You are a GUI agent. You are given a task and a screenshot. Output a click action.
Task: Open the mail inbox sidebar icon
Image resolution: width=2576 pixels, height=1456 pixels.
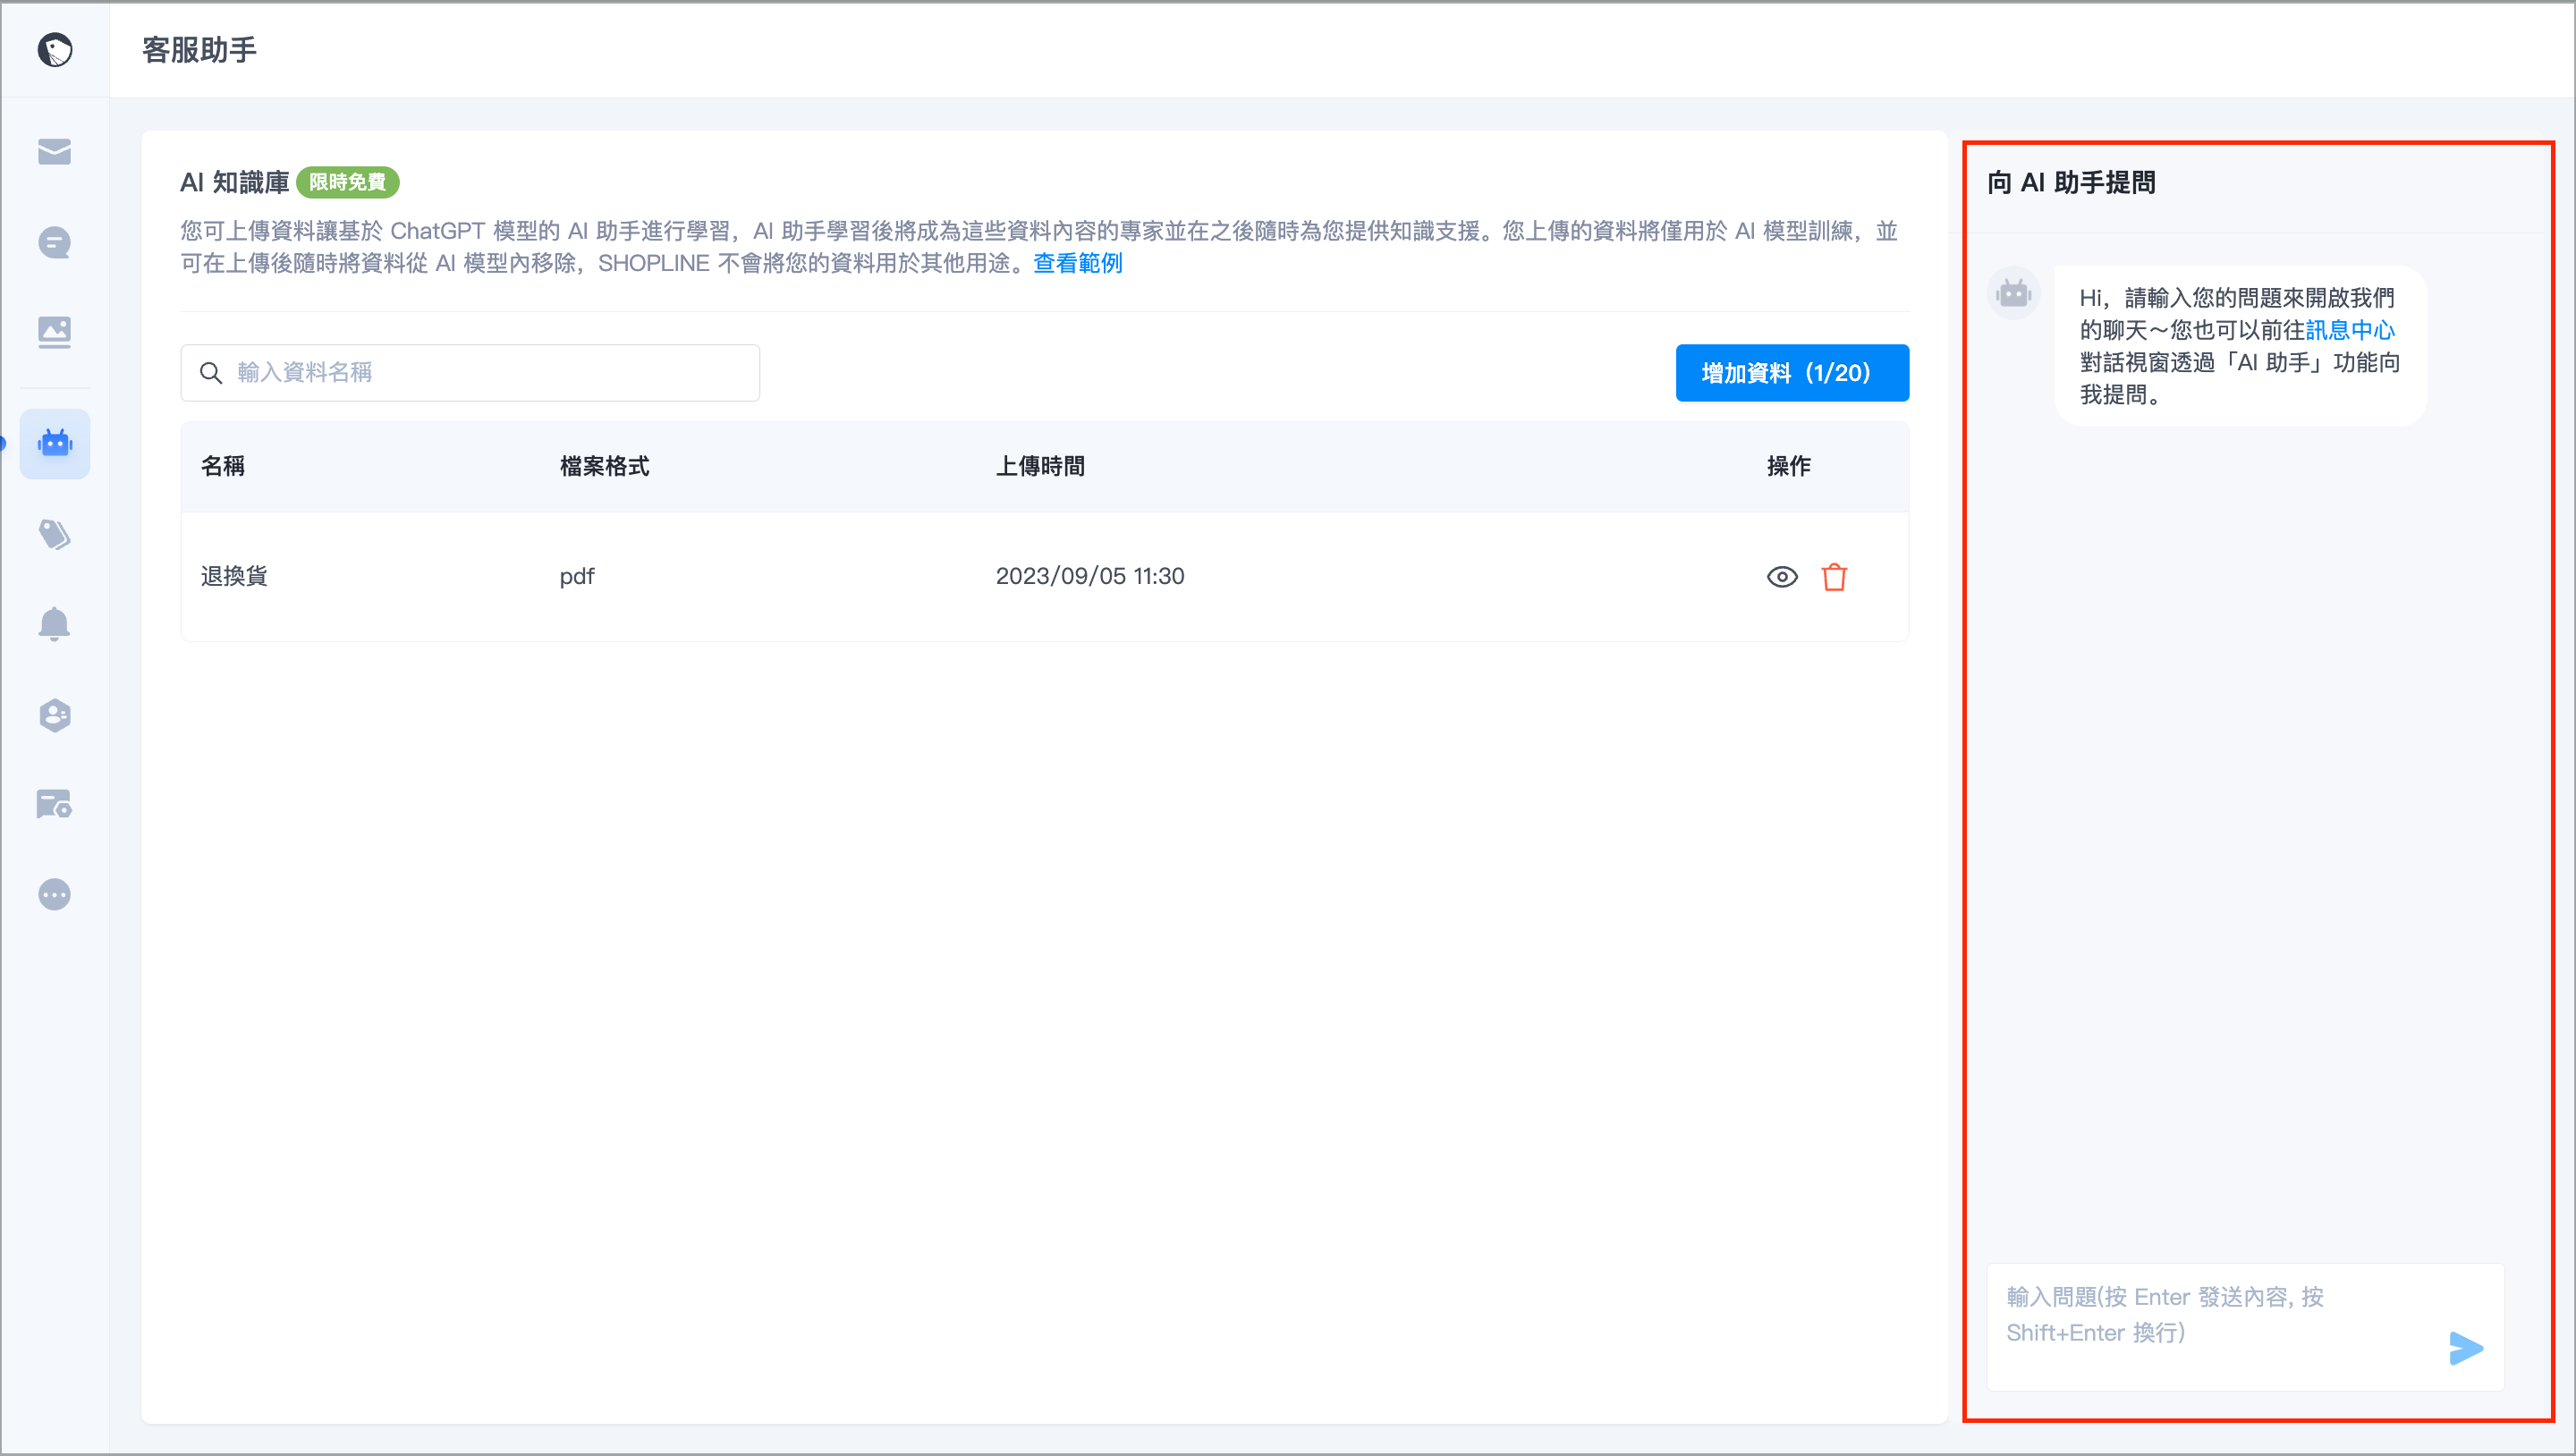[x=54, y=151]
